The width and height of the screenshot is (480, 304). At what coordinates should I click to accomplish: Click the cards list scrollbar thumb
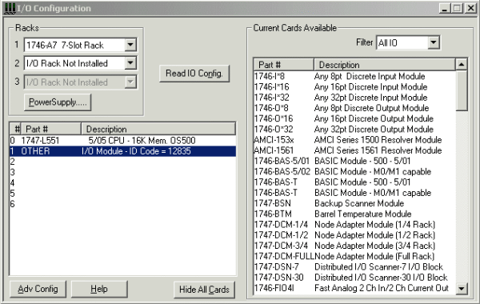(x=462, y=91)
